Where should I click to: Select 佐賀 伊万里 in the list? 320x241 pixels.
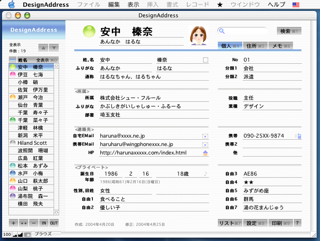tap(31, 90)
